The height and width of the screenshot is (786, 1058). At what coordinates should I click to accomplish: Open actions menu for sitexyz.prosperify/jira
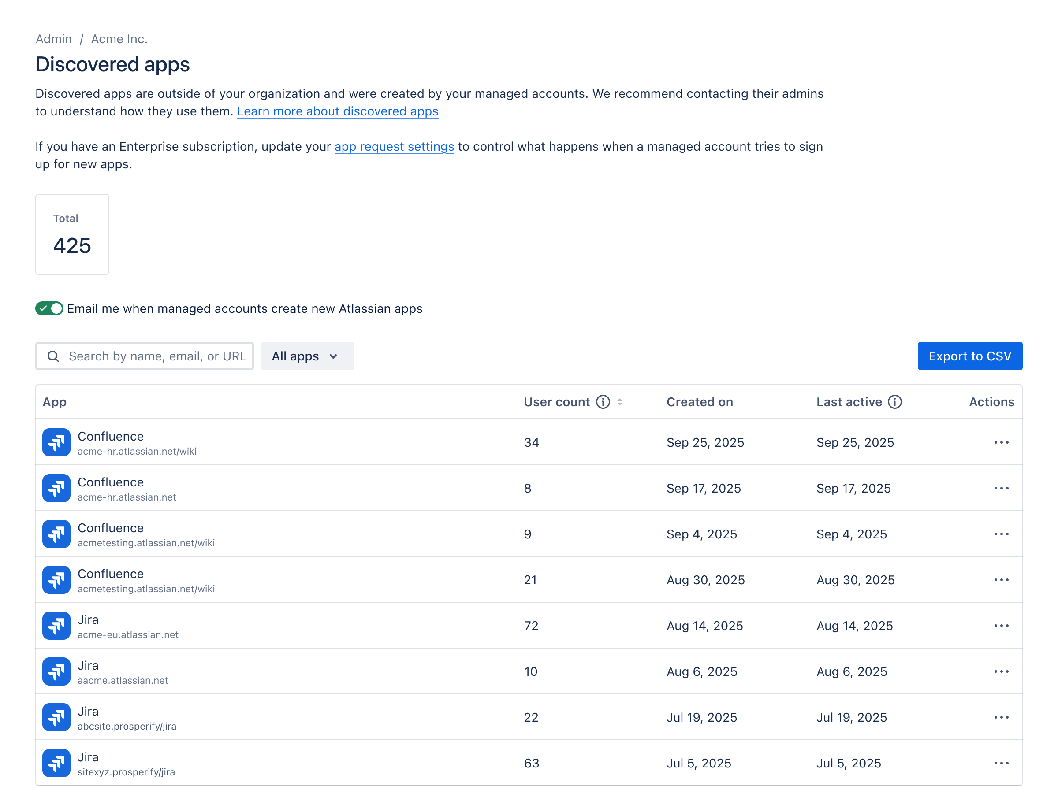coord(1002,763)
